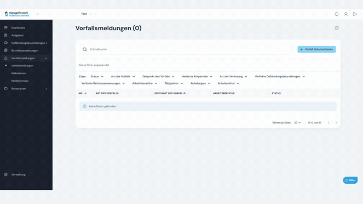Click the Betriebsanweisungen sidebar icon
Screen dimensions: 363x204
tap(6, 50)
